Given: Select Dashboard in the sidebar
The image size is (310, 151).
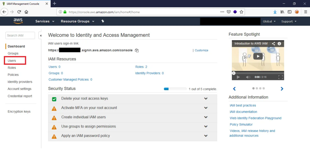Looking at the screenshot, I should coord(16,46).
